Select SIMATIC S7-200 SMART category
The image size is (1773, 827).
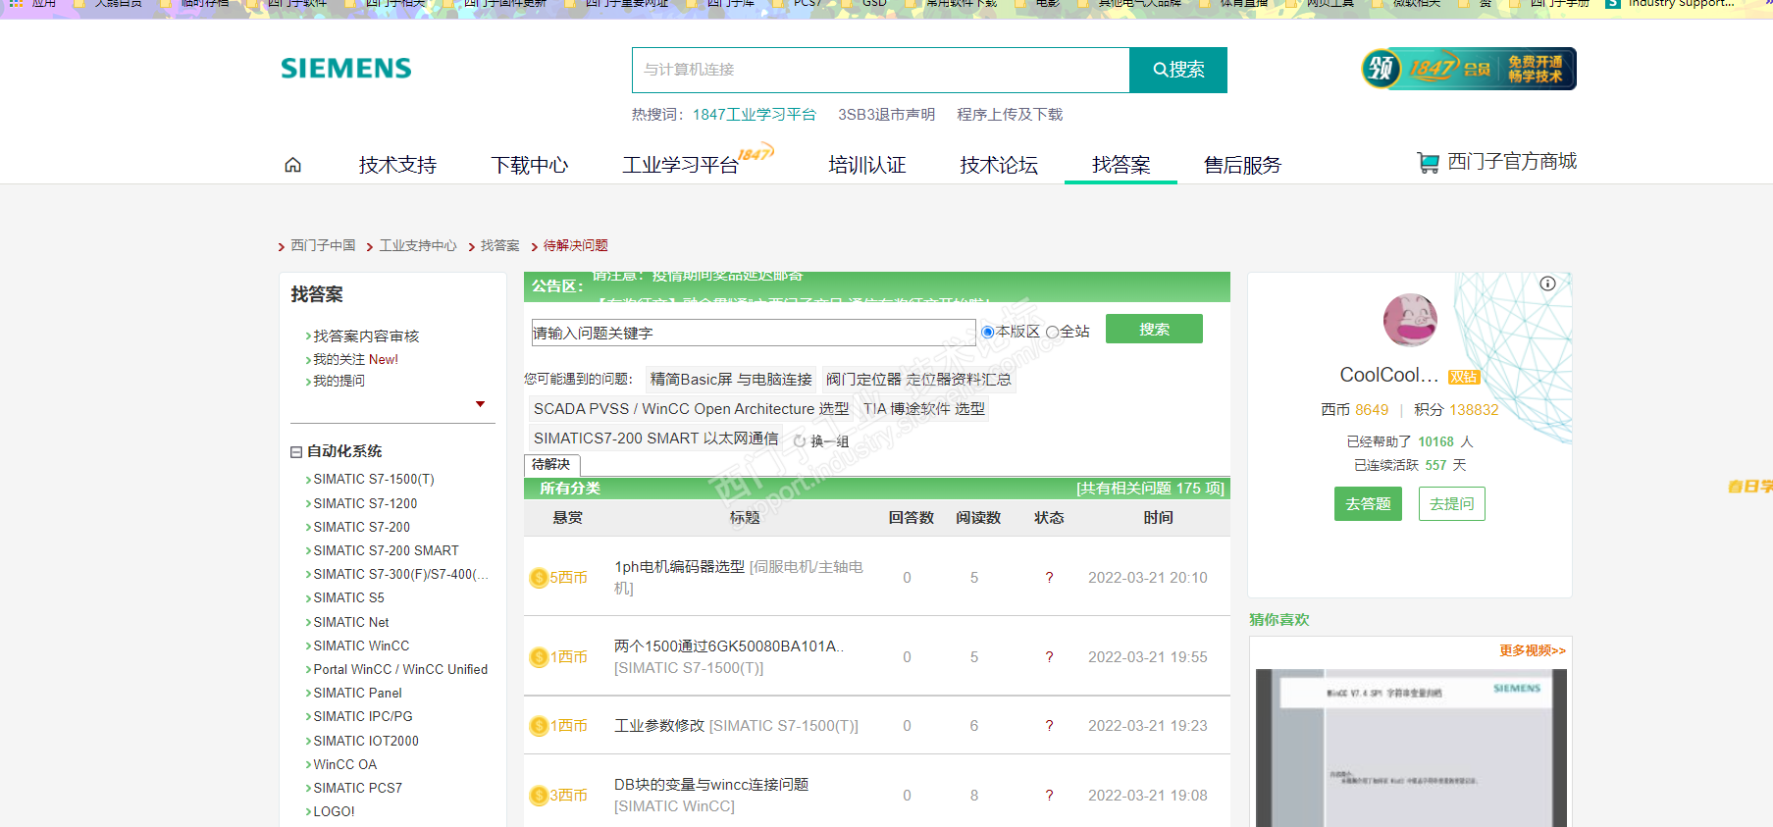point(386,551)
